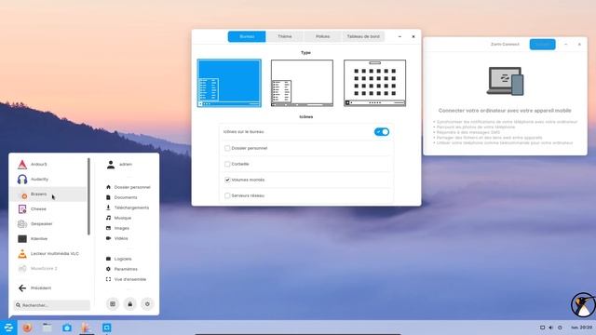Check the Serveurs réseau checkbox
Image resolution: width=596 pixels, height=335 pixels.
click(227, 195)
